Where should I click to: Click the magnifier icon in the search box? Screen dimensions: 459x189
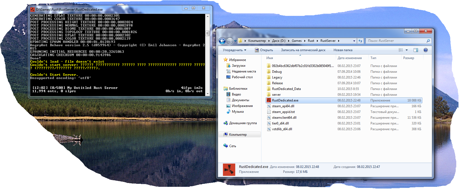click(428, 41)
